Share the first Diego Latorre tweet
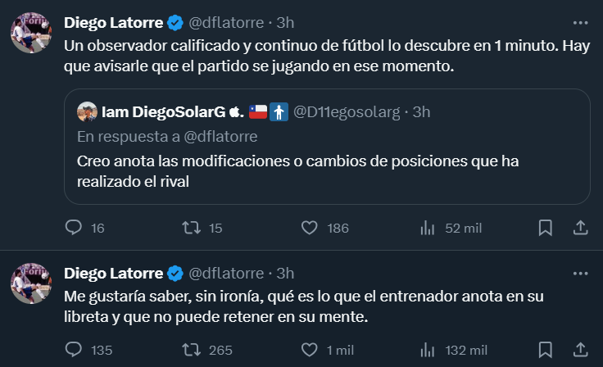The height and width of the screenshot is (367, 603). 579,228
